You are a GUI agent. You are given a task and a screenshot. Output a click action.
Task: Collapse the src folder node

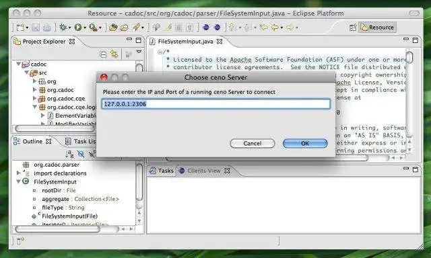(26, 73)
